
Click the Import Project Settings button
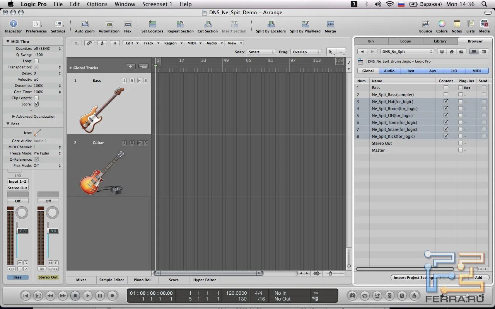[x=415, y=277]
